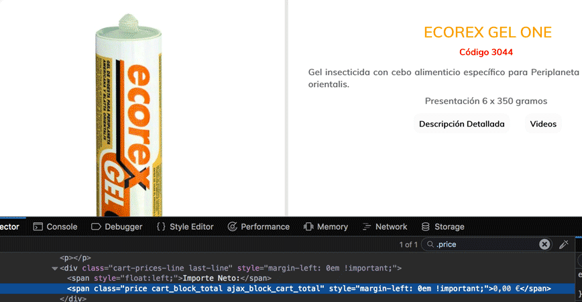Open the Storage tab
This screenshot has width=582, height=302.
(x=443, y=227)
